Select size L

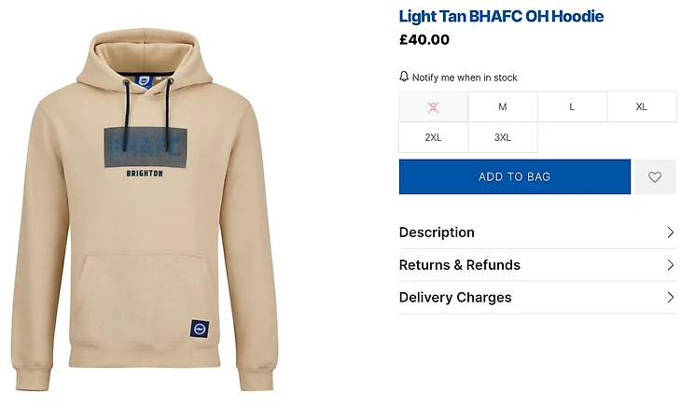point(572,106)
